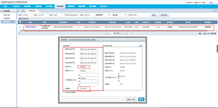This screenshot has height=108, width=218.
Task: Open the rows-per-page dropdown showing 20
Action: pyautogui.click(x=129, y=34)
